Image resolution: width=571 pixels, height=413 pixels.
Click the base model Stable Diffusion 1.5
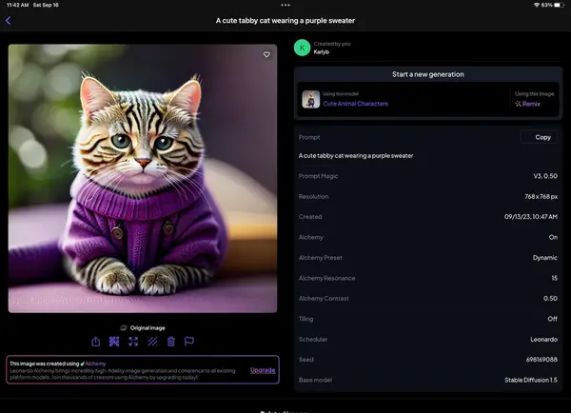531,381
